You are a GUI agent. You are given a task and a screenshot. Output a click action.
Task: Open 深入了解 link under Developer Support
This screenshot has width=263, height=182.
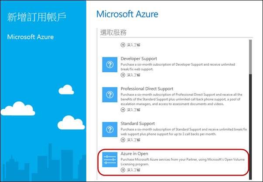pos(130,75)
